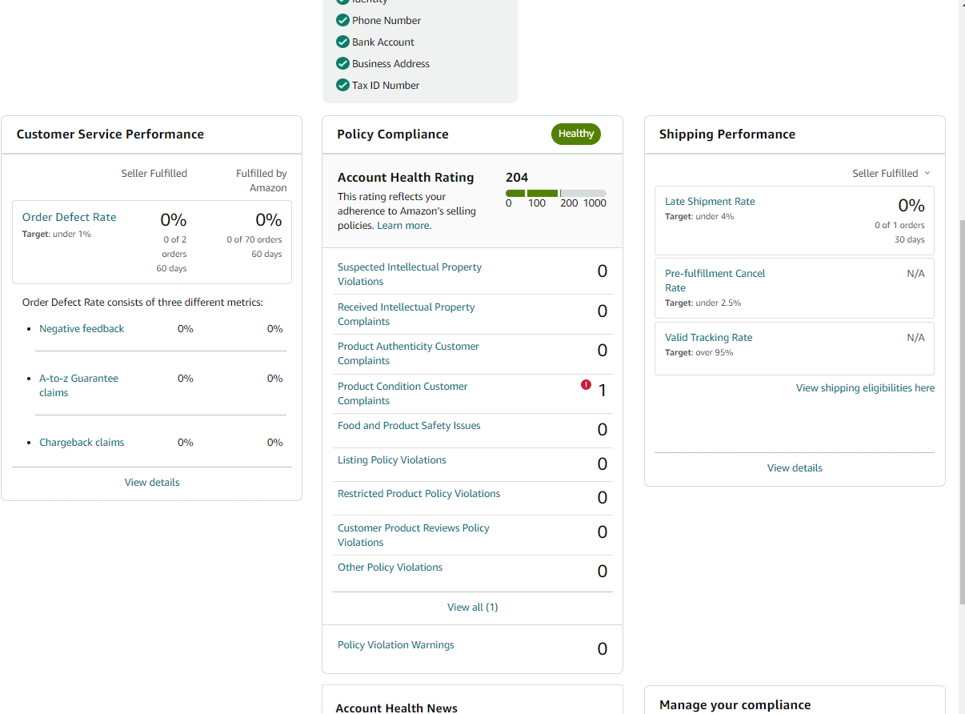The width and height of the screenshot is (965, 714).
Task: Open the Seller Fulfilled dropdown in Shipping Performance
Action: click(x=891, y=173)
